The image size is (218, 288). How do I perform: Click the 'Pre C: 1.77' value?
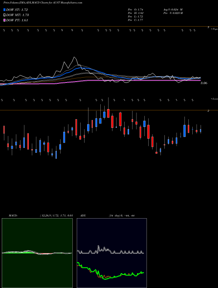coord(136,20)
